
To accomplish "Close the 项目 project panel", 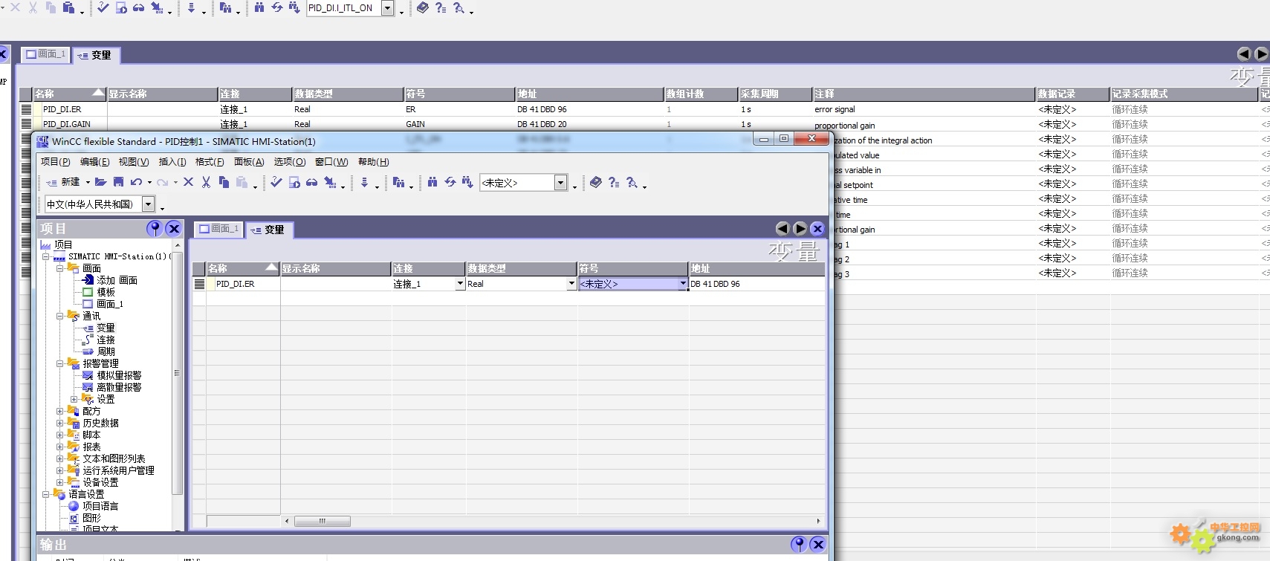I will 174,228.
